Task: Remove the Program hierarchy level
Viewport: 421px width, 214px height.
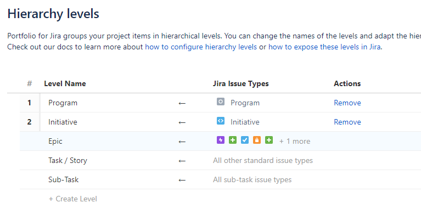Action: pos(347,103)
